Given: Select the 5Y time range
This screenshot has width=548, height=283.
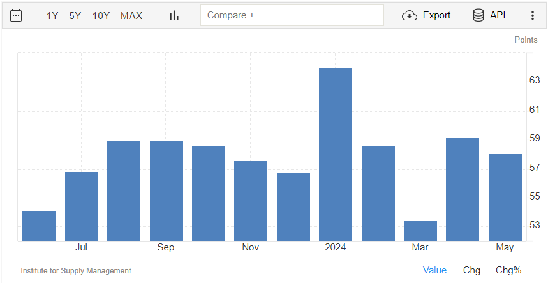Looking at the screenshot, I should 75,16.
